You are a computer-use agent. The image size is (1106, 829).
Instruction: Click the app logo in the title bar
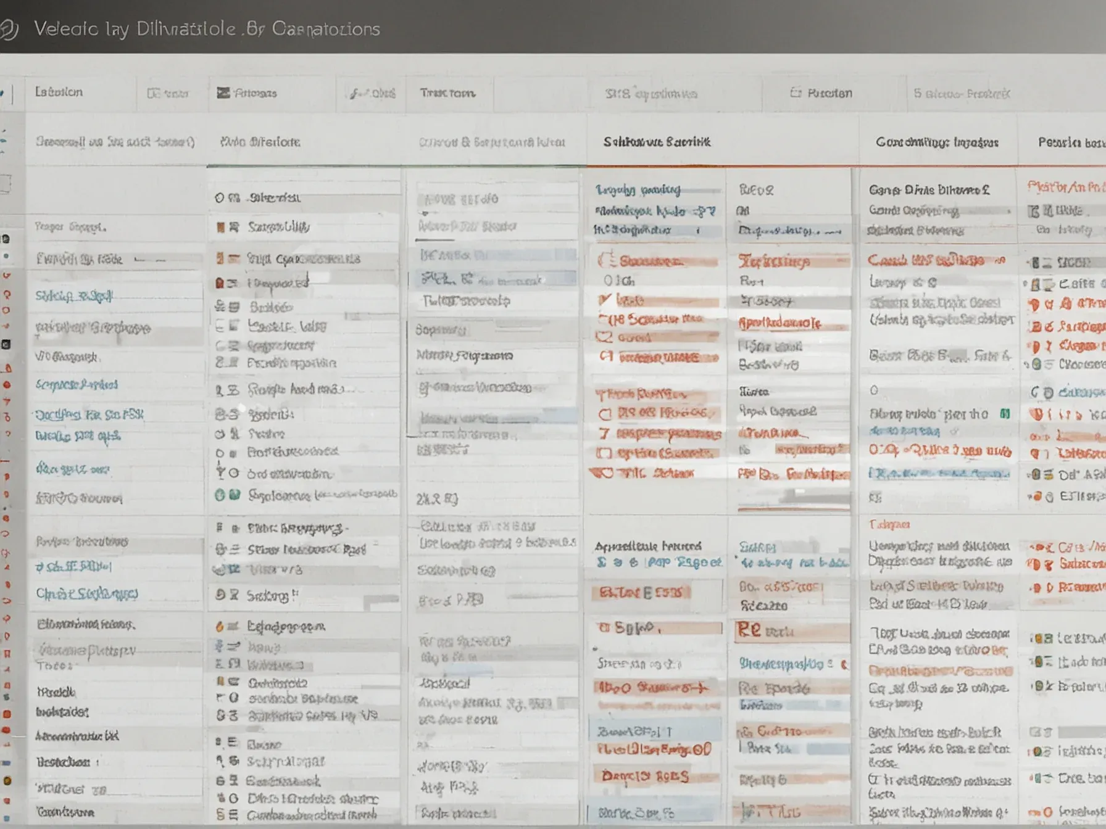click(x=9, y=29)
